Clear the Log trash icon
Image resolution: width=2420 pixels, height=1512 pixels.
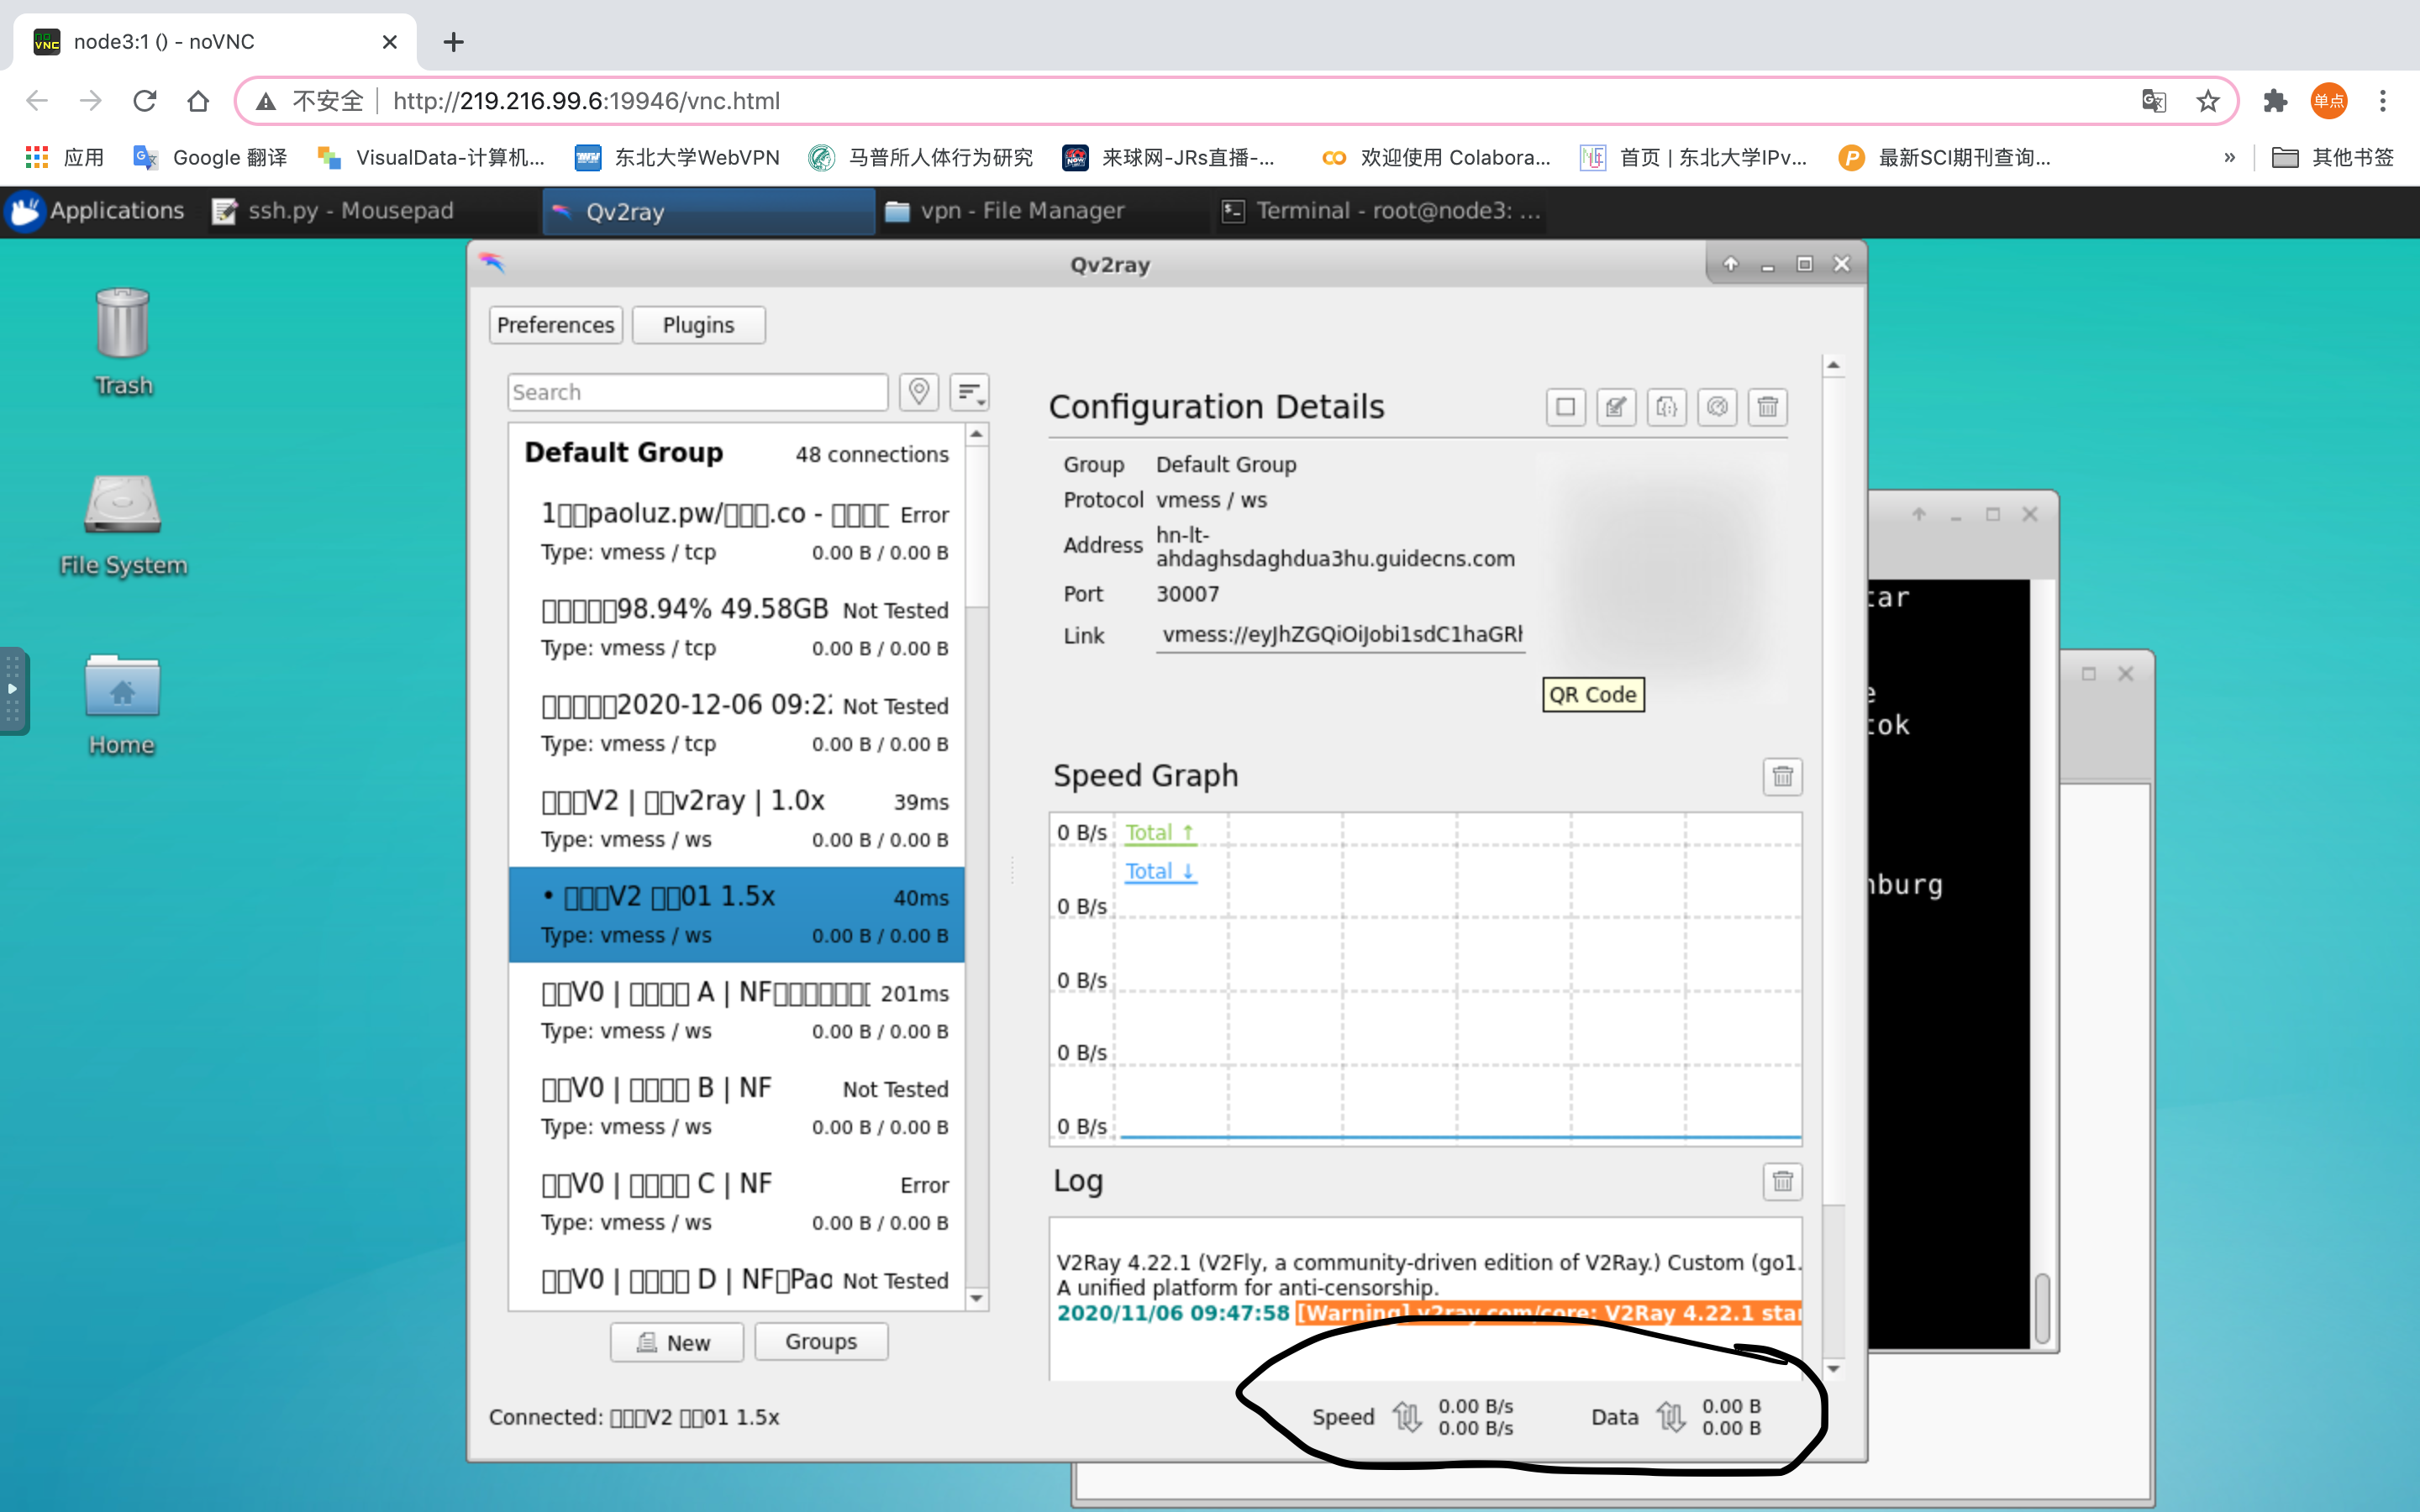[1782, 1182]
